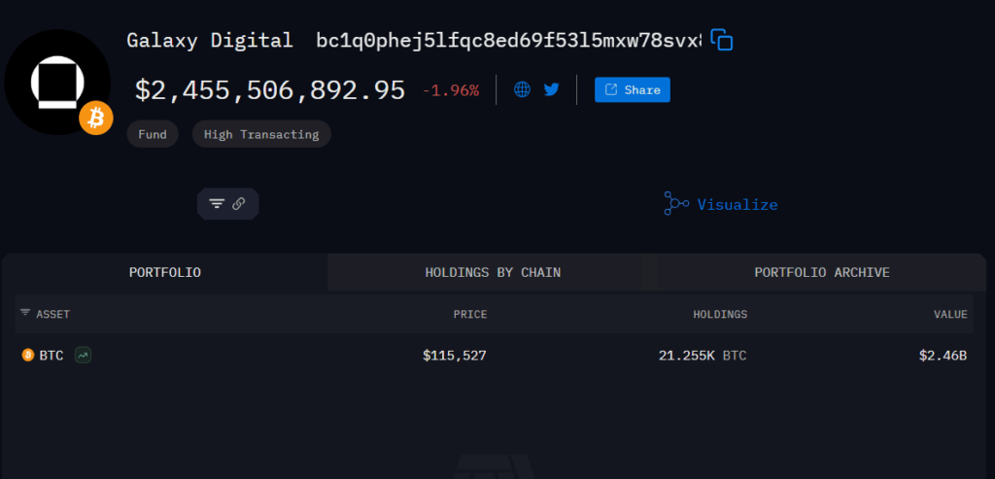The width and height of the screenshot is (995, 479).
Task: Open the Twitter bird icon
Action: (x=552, y=89)
